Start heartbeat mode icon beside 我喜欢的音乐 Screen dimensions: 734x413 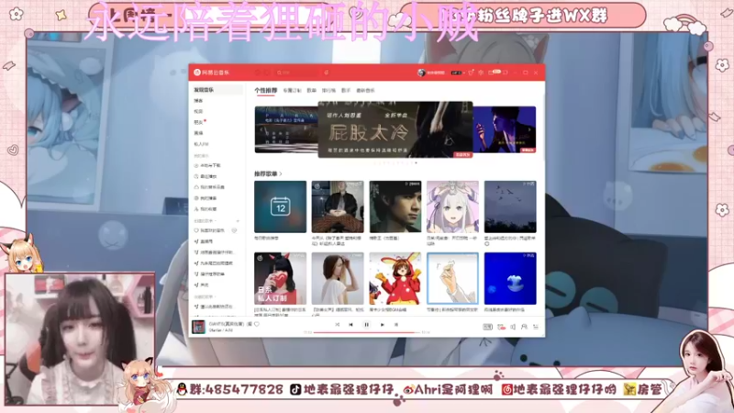pos(235,231)
